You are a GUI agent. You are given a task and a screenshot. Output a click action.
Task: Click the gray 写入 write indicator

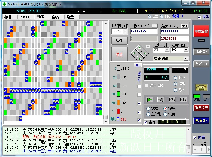click(x=206, y=96)
